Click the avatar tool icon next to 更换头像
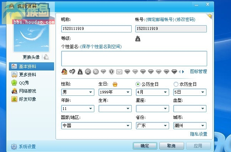 [x=46, y=57]
